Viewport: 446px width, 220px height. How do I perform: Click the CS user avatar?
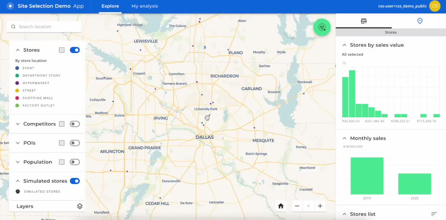434,6
